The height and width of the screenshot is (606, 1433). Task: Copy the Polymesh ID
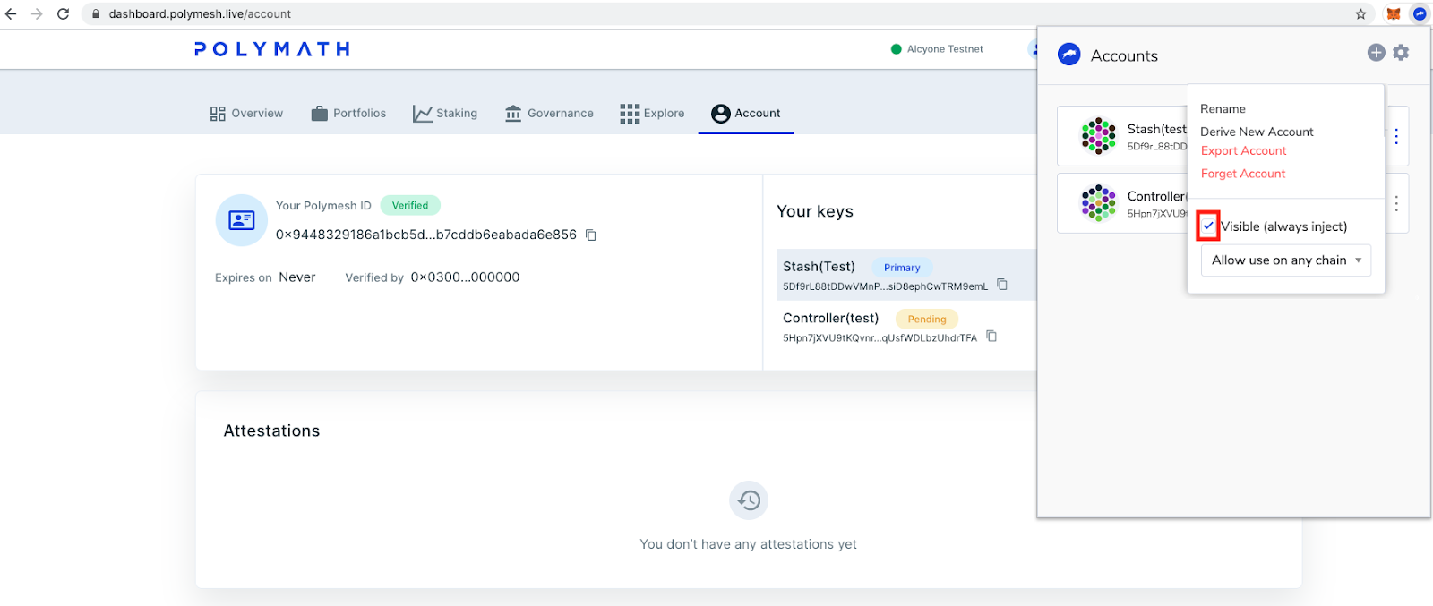(591, 235)
